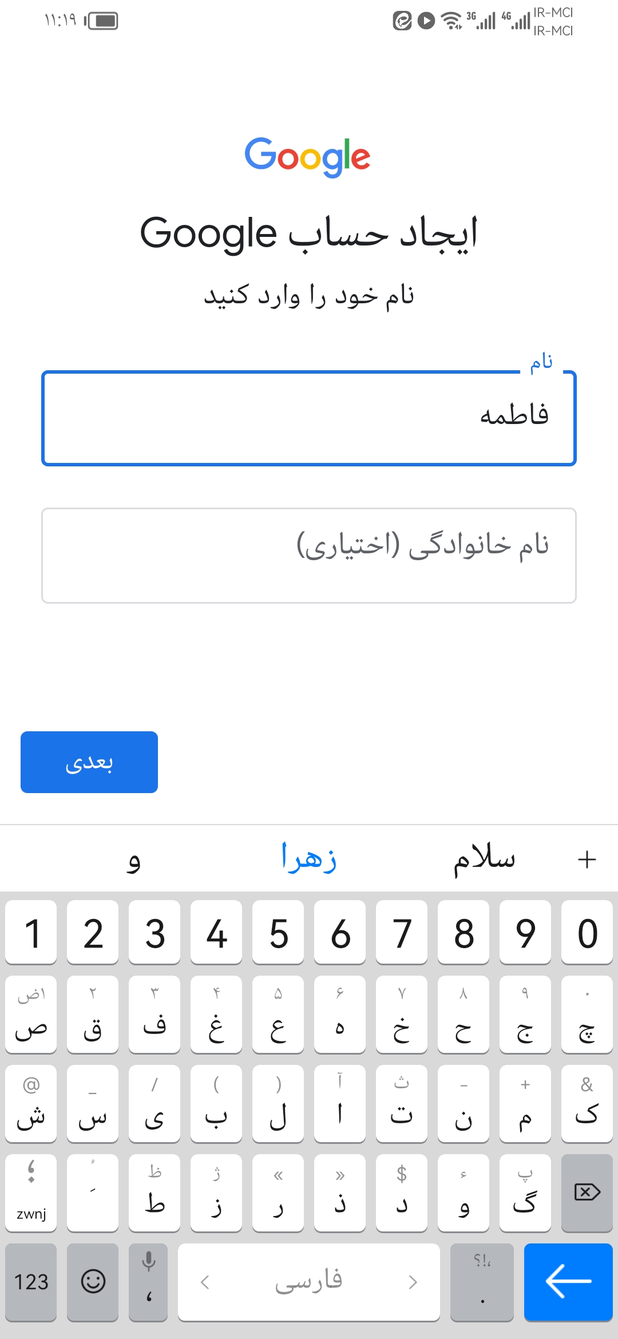Switch keyboard to 123 symbols mode
This screenshot has width=618, height=1339.
click(31, 1282)
